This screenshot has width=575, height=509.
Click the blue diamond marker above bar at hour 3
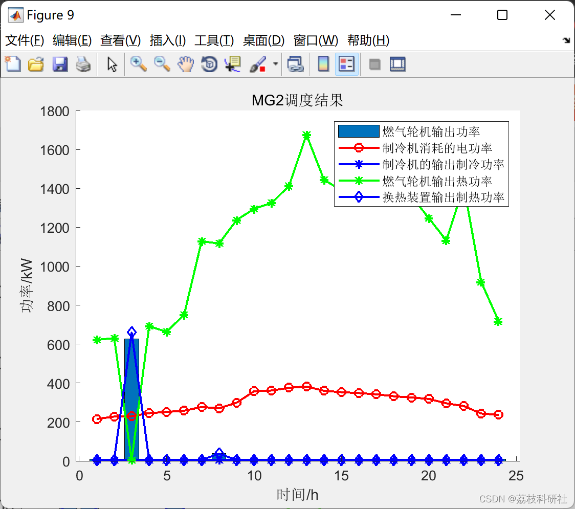tap(131, 332)
